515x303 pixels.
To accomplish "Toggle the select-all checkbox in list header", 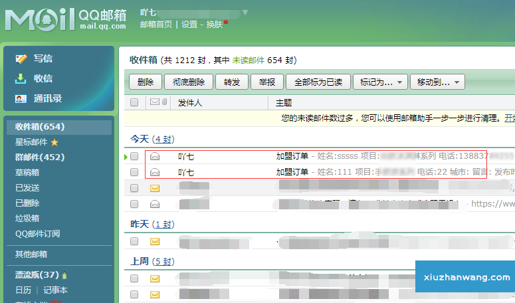I will coord(134,102).
